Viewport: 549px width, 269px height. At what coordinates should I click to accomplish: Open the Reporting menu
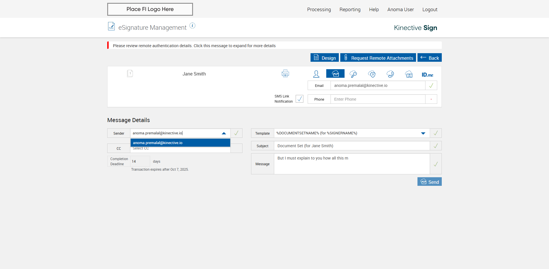coord(350,9)
